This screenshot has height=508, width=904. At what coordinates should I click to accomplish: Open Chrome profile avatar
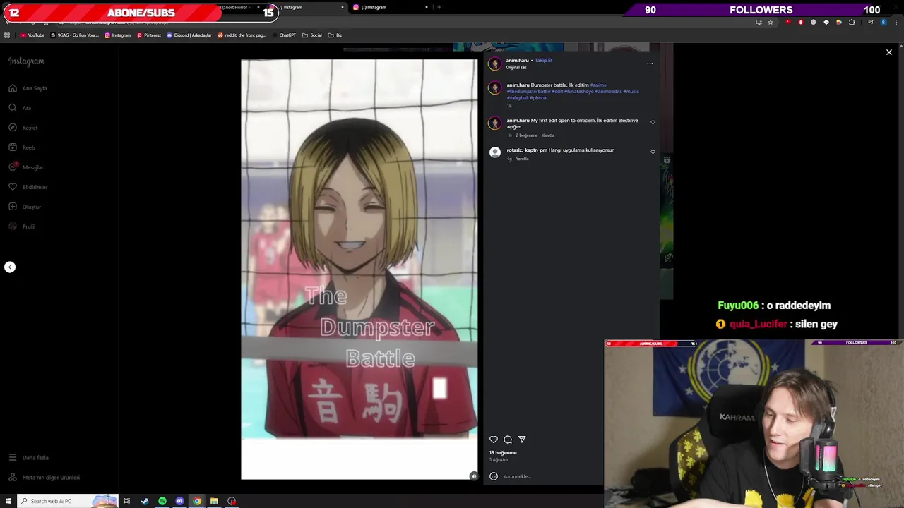(883, 22)
